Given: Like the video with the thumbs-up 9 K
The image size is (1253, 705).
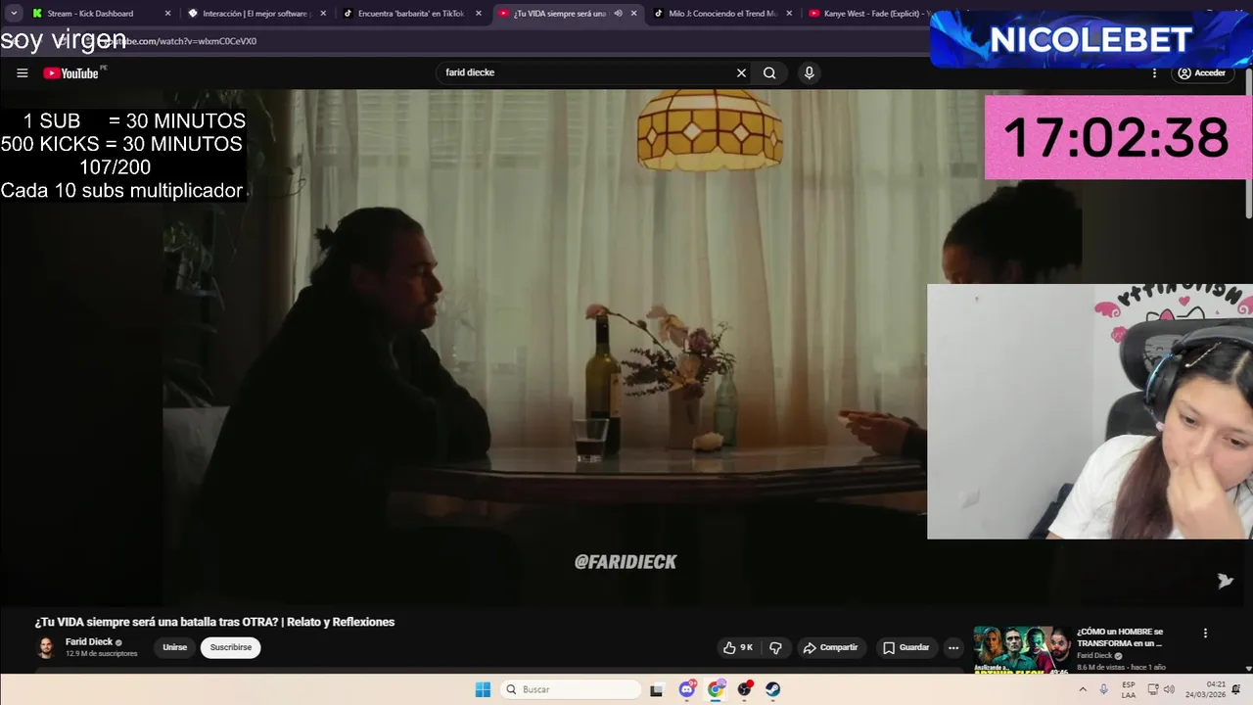Looking at the screenshot, I should coord(738,647).
